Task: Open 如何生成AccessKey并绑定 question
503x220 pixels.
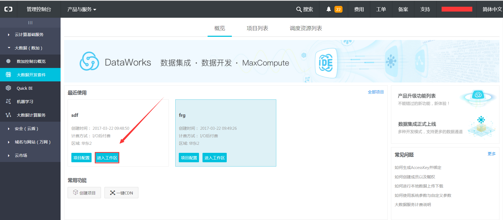Action: pyautogui.click(x=418, y=168)
